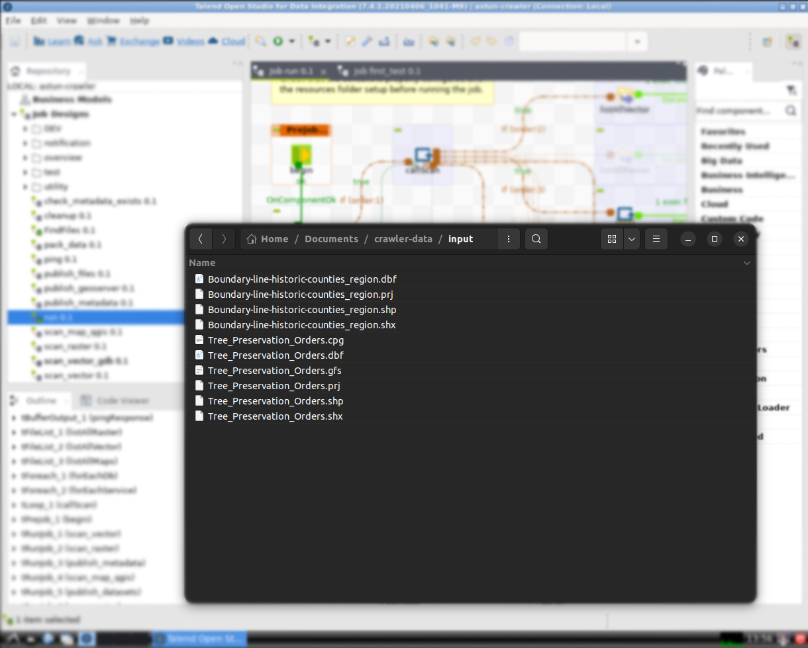Toggle sort order chevron in Name header
Image resolution: width=808 pixels, height=648 pixels.
point(747,263)
